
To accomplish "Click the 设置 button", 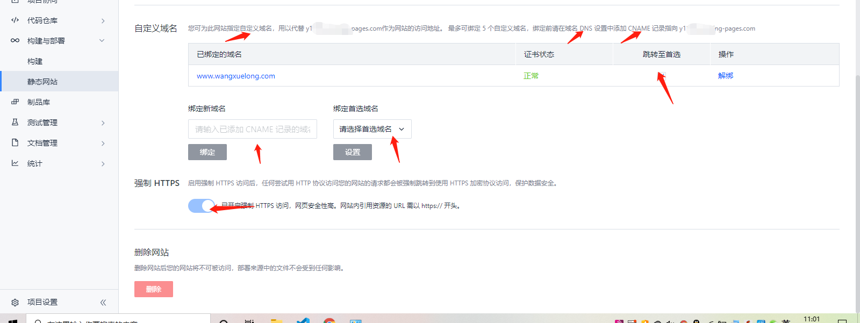I will click(x=353, y=152).
